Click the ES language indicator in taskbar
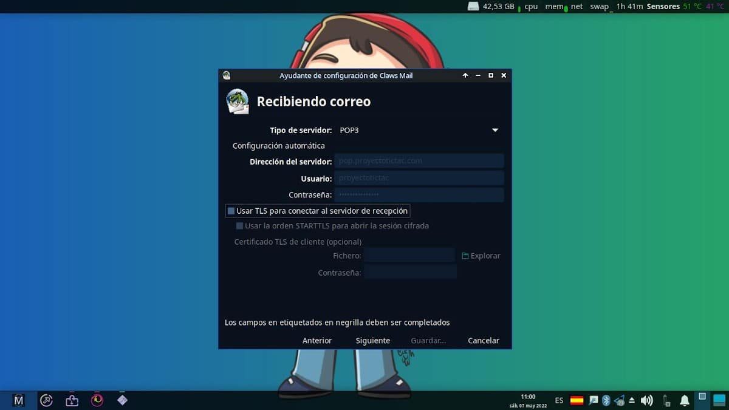Screen dimensions: 729x410 point(559,400)
